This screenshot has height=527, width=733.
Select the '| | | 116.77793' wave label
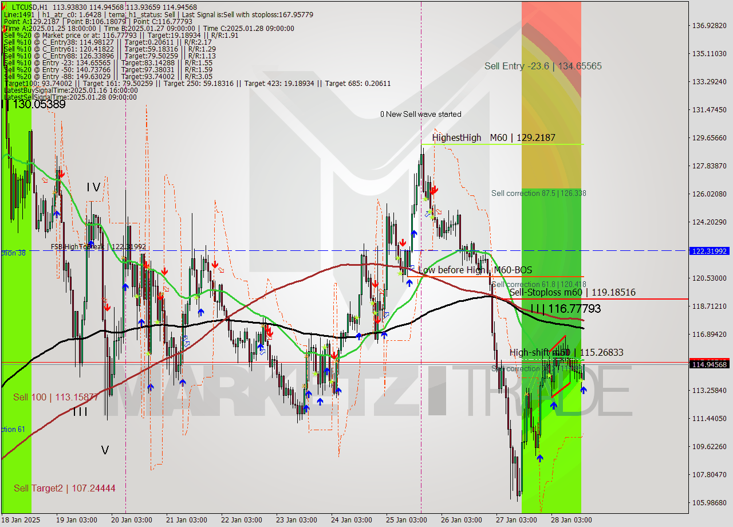tap(565, 309)
